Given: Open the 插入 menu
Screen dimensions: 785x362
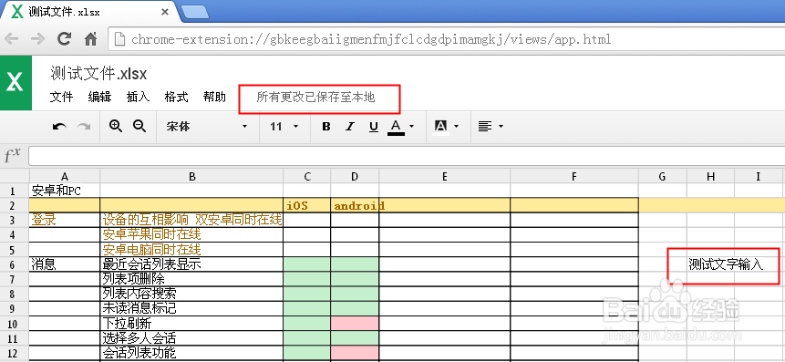Looking at the screenshot, I should point(139,98).
